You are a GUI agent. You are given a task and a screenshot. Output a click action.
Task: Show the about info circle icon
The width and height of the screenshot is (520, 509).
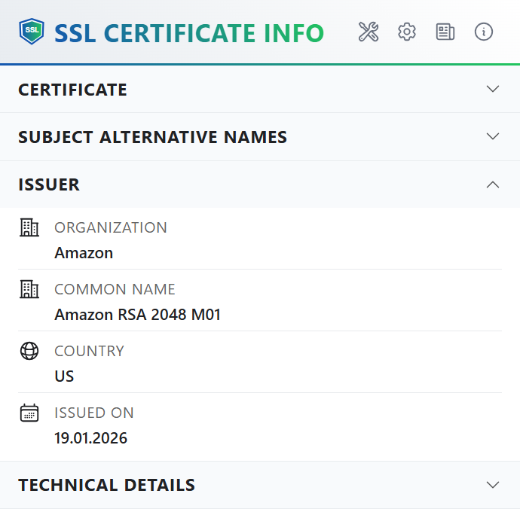click(x=484, y=32)
